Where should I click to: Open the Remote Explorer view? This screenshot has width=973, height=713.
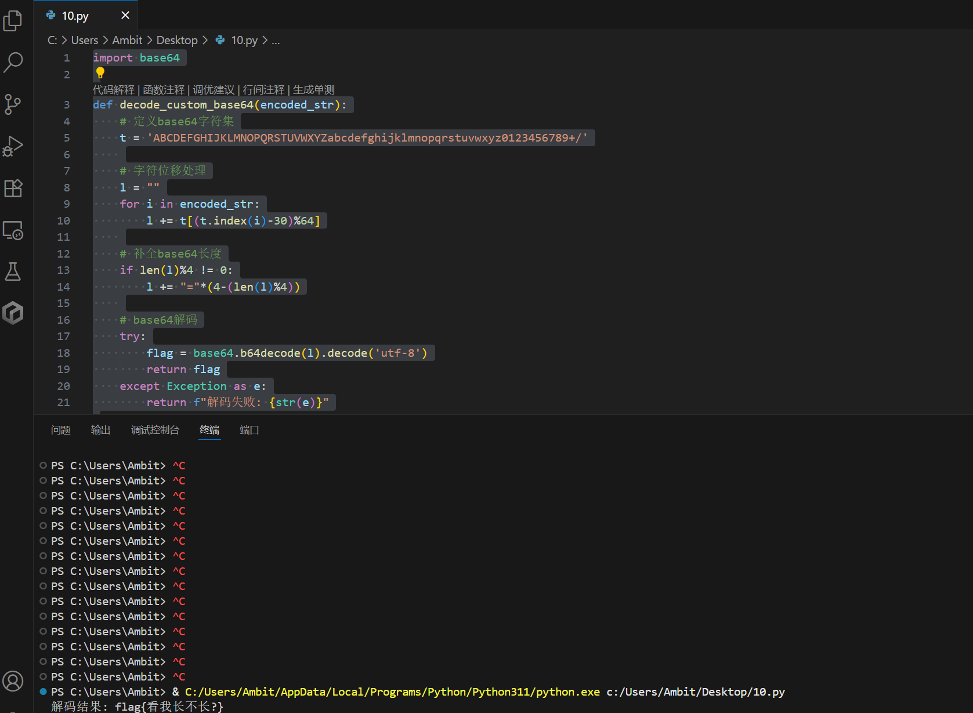[13, 230]
